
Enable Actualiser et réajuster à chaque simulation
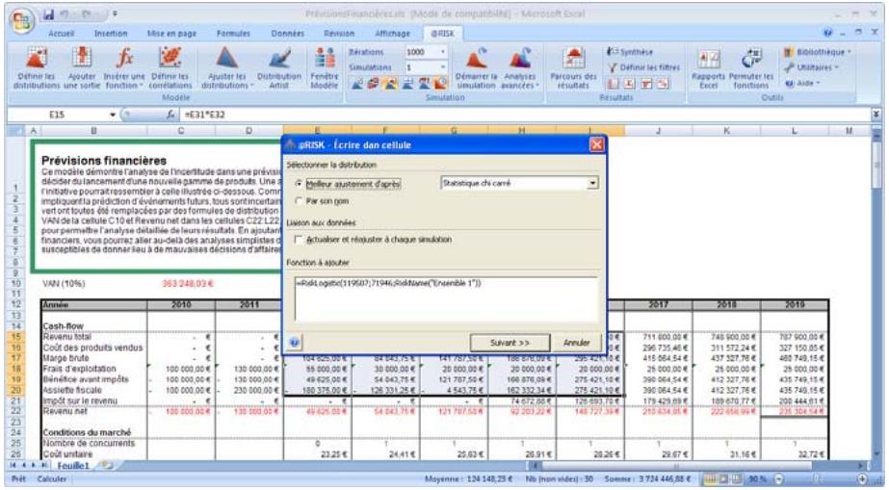click(x=299, y=239)
